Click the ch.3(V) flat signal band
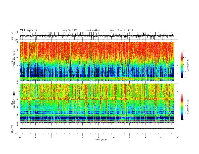199x154 pixels. [x=97, y=129]
